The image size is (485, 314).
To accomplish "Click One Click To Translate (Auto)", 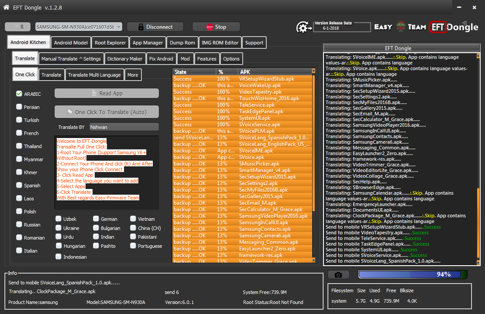I will tap(107, 112).
